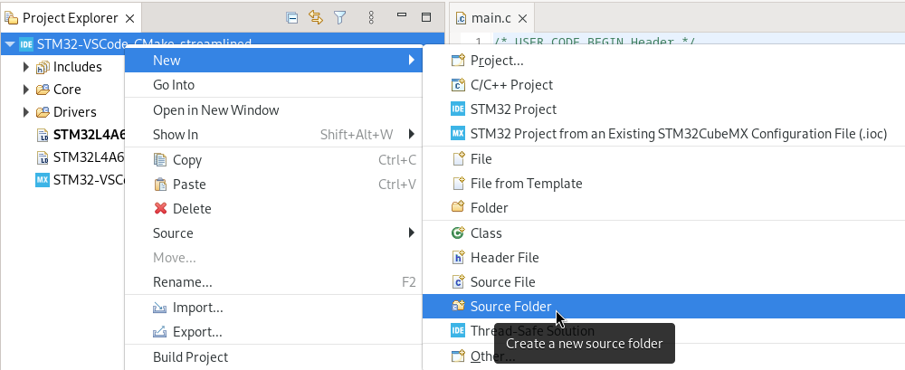Click the green Class icon

pos(458,232)
